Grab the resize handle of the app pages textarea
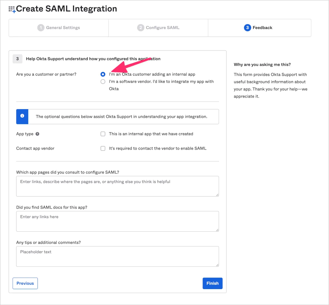The image size is (329, 305). pyautogui.click(x=217, y=195)
